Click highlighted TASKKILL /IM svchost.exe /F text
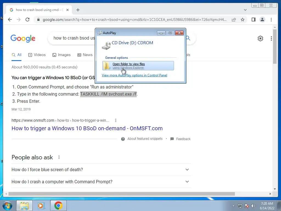 (x=108, y=94)
